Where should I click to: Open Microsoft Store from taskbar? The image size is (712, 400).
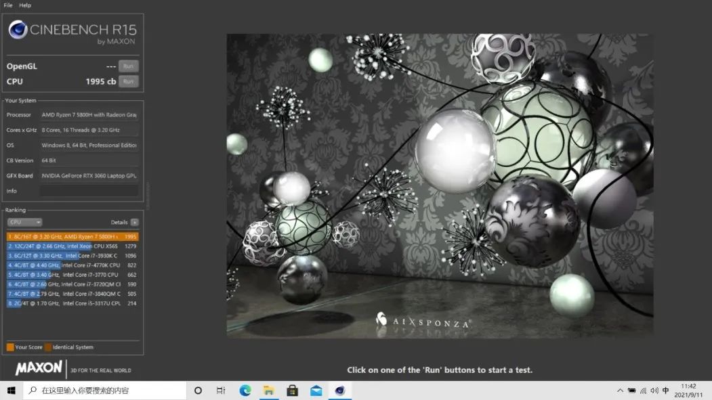click(x=293, y=391)
